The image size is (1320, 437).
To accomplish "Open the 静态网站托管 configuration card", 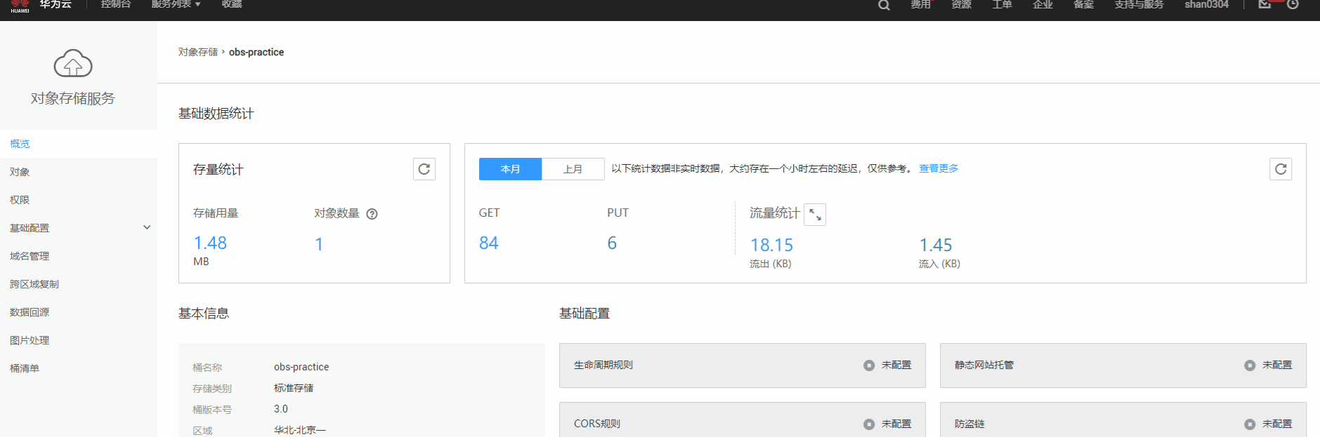I will coord(1123,365).
